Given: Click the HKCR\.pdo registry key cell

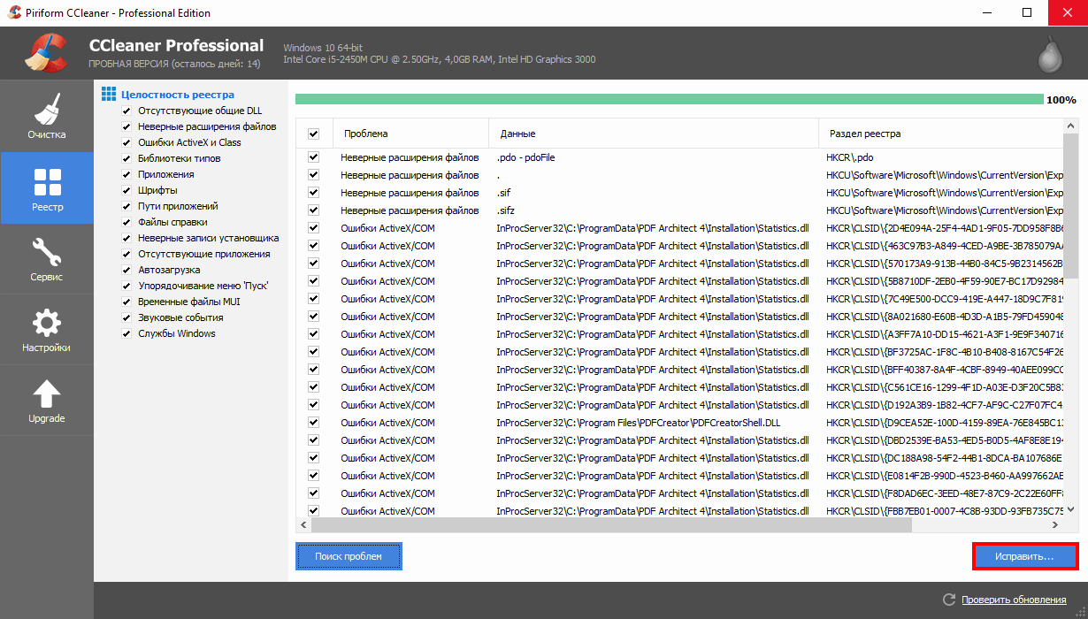Looking at the screenshot, I should 849,157.
